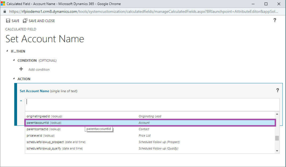Click the SAVE button label
This screenshot has height=167, width=286.
click(x=15, y=21)
